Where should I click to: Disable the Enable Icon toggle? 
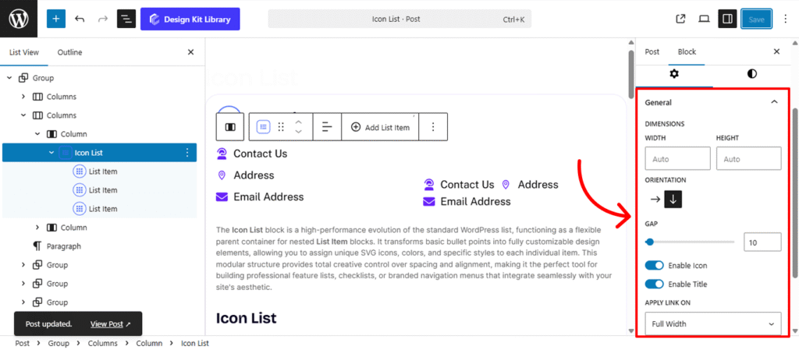click(654, 266)
